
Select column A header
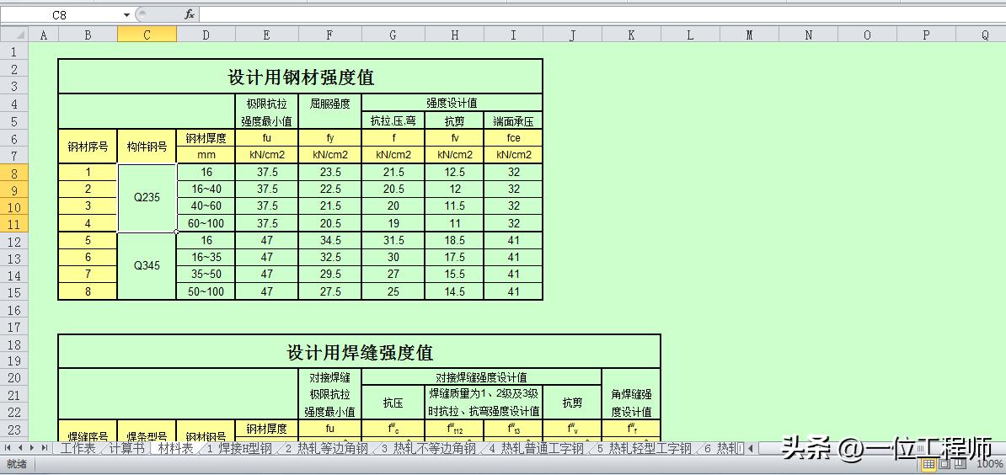[44, 35]
